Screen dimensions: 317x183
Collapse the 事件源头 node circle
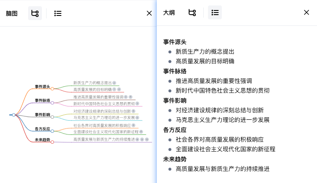pos(52,88)
